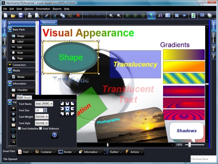Select the Label part in Basic Parts
Image resolution: width=218 pixels, height=164 pixels.
tap(23, 42)
